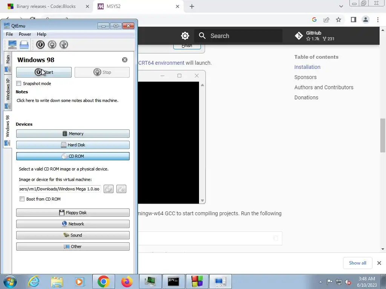Click the UCRT64 environment link

[x=161, y=63]
